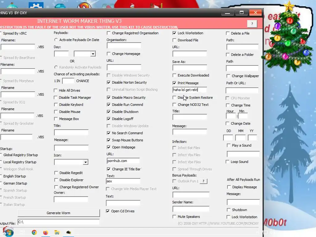The height and width of the screenshot is (237, 316).
Task: Check the English Startup option
Action: click(1, 176)
